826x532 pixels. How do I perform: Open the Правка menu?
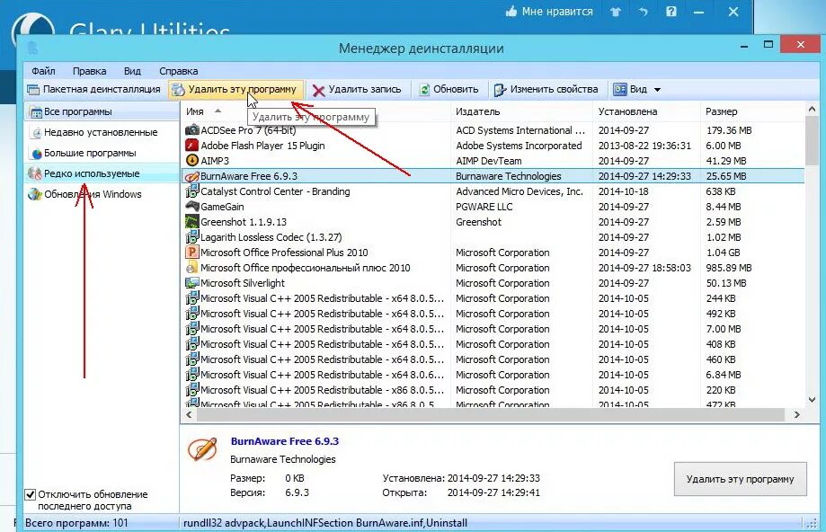(90, 71)
